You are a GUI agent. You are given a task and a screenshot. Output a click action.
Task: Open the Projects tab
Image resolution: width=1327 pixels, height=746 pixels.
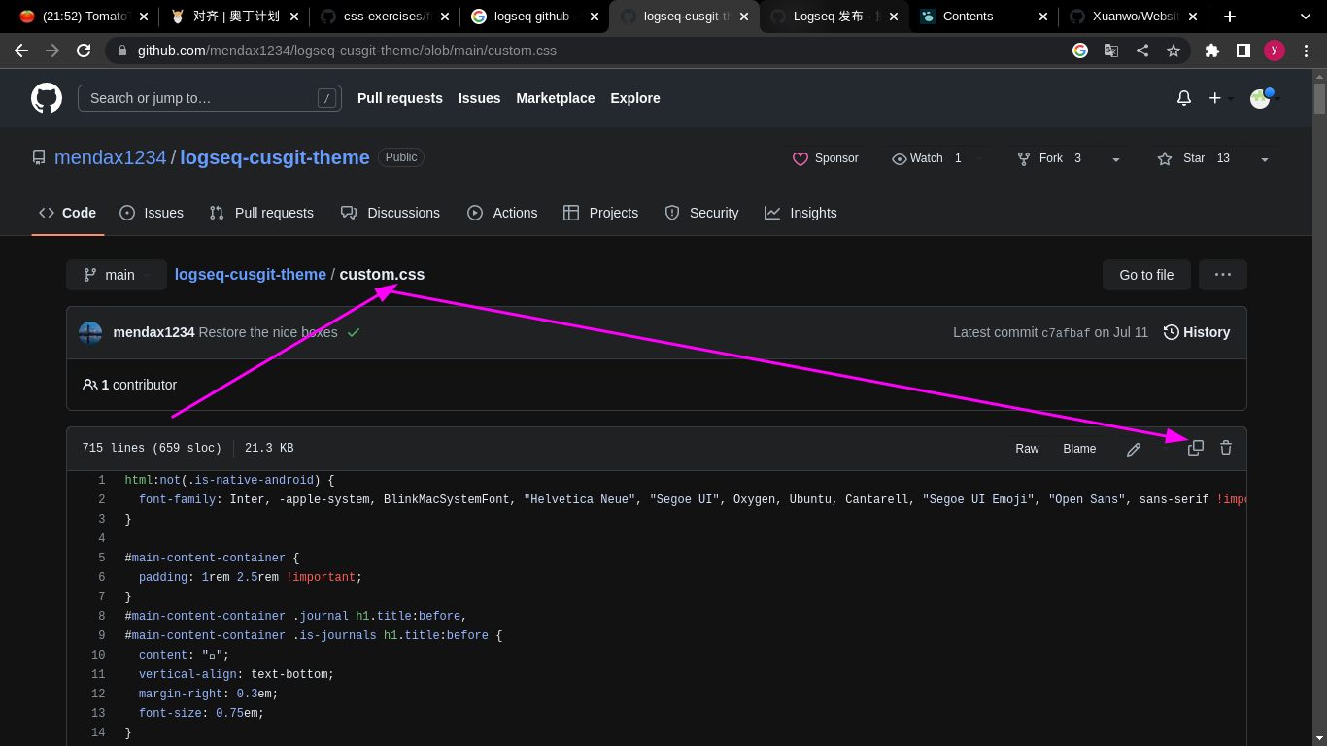pyautogui.click(x=601, y=213)
